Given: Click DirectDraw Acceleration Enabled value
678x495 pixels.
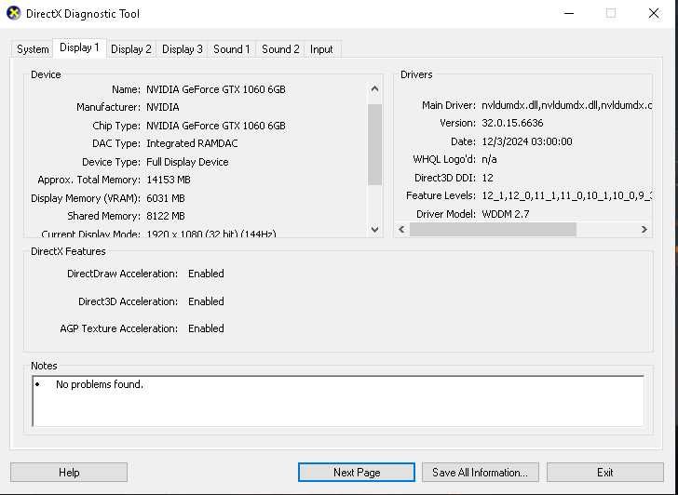Looking at the screenshot, I should [206, 274].
